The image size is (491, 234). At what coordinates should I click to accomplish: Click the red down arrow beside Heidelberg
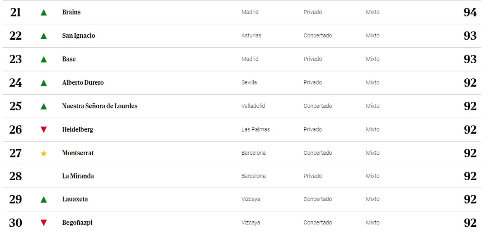point(44,130)
